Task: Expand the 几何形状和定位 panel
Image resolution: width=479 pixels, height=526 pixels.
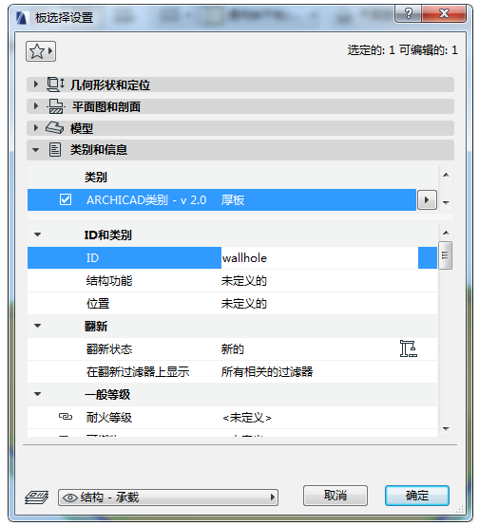Action: (x=36, y=85)
